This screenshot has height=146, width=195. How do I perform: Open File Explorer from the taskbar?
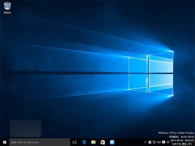(x=93, y=142)
